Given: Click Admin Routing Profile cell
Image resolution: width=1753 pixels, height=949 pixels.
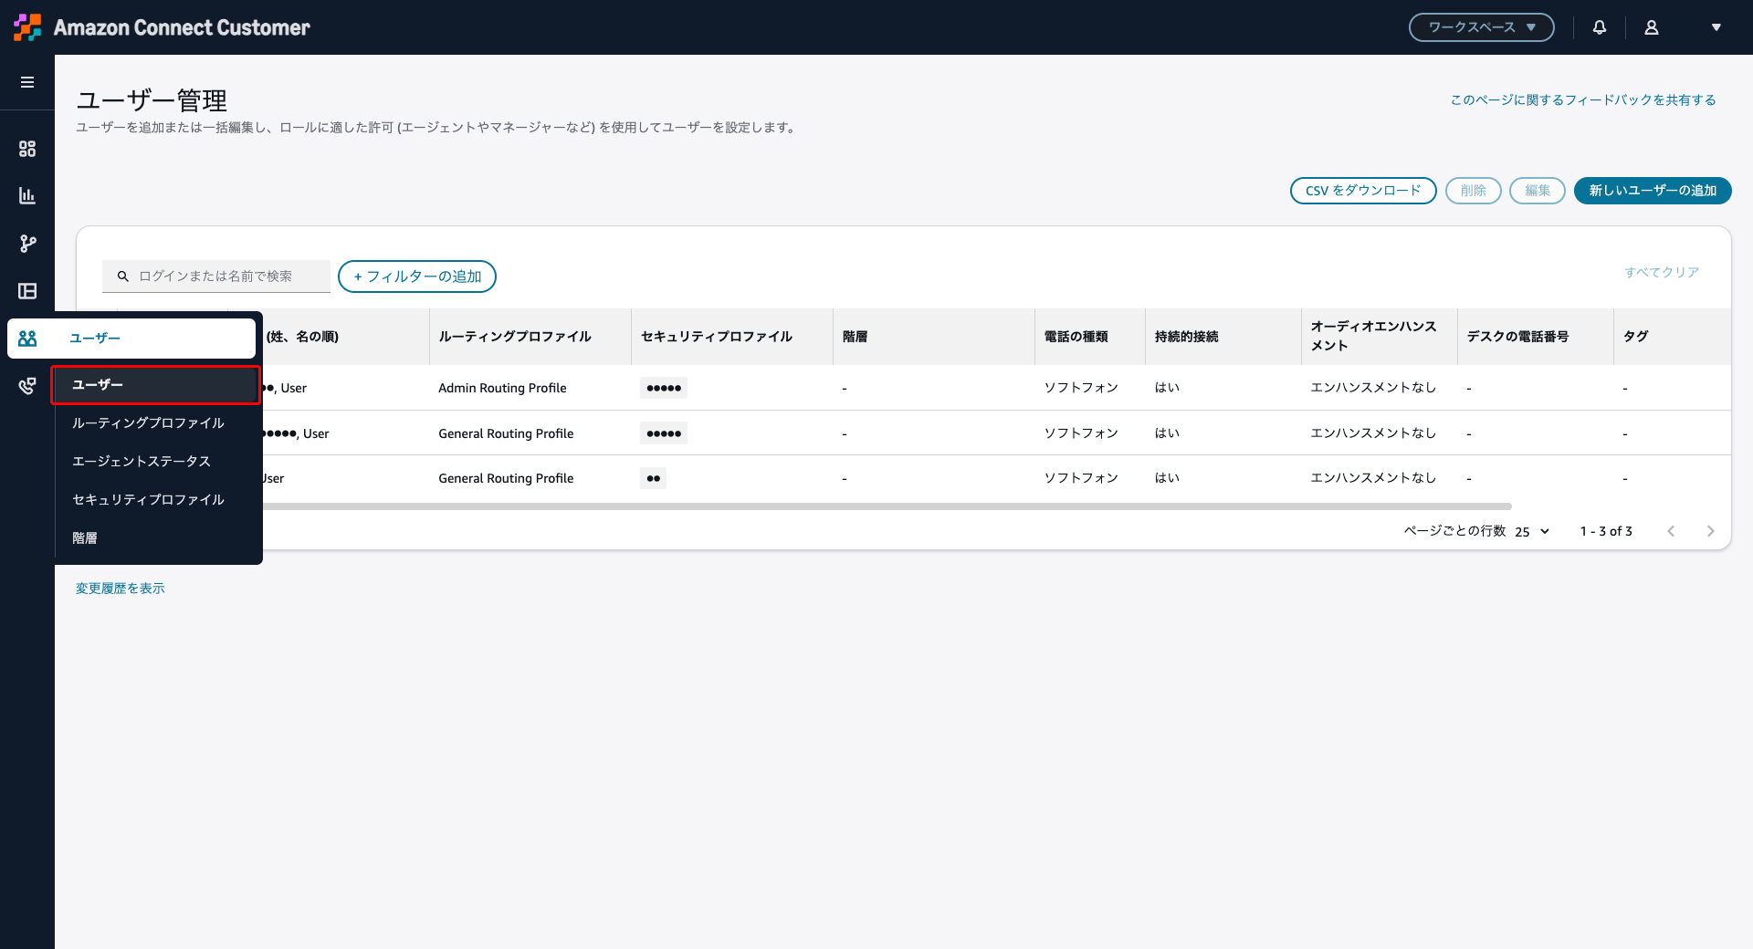Looking at the screenshot, I should (x=502, y=388).
